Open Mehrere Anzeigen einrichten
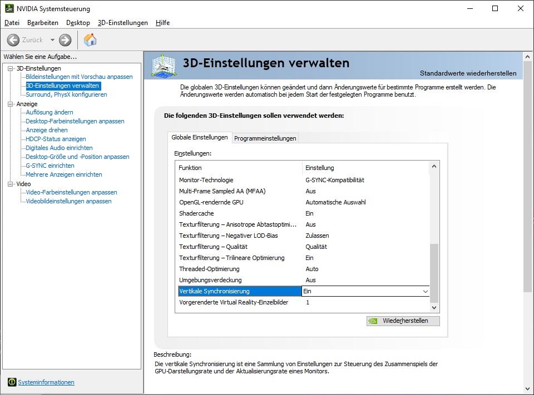The height and width of the screenshot is (395, 534). (64, 174)
